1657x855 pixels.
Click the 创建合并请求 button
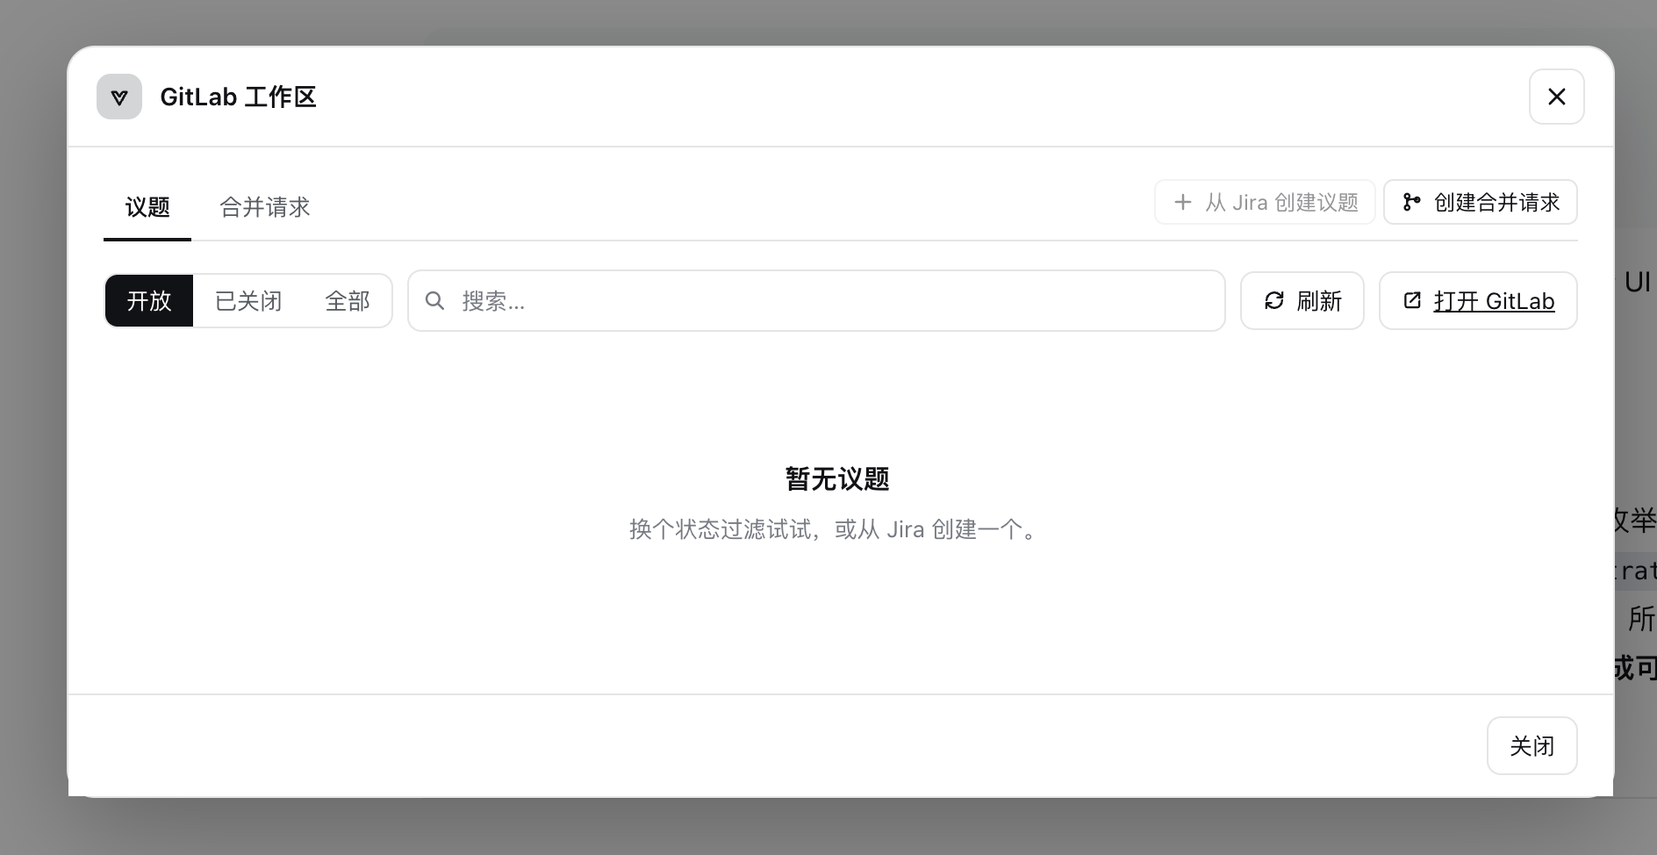click(x=1481, y=202)
